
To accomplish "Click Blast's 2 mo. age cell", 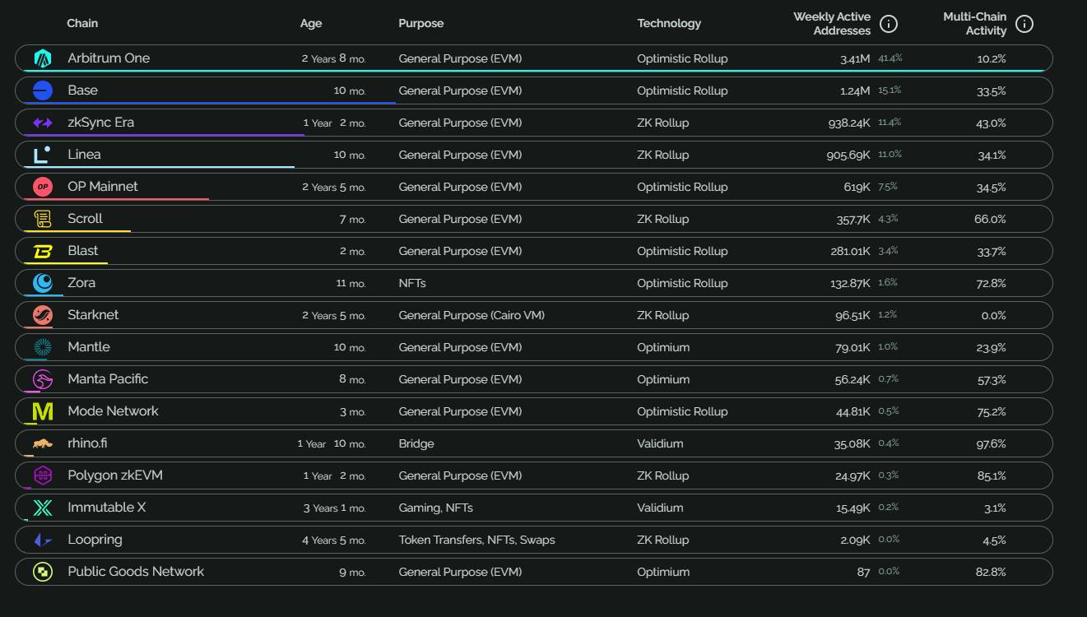I will 353,251.
